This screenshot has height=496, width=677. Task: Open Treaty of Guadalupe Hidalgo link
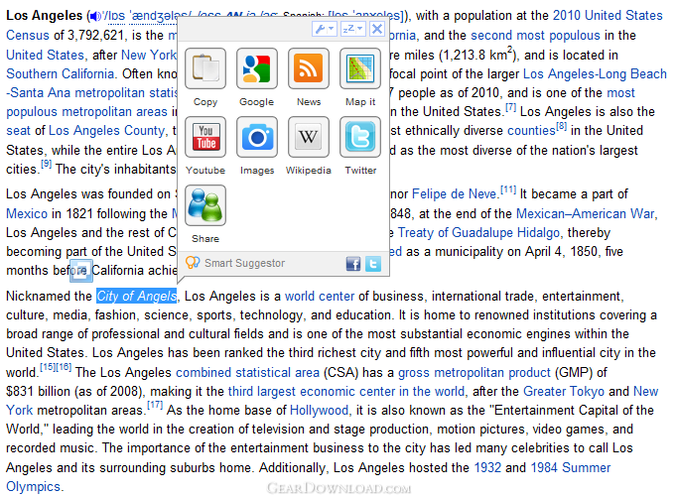tap(478, 232)
